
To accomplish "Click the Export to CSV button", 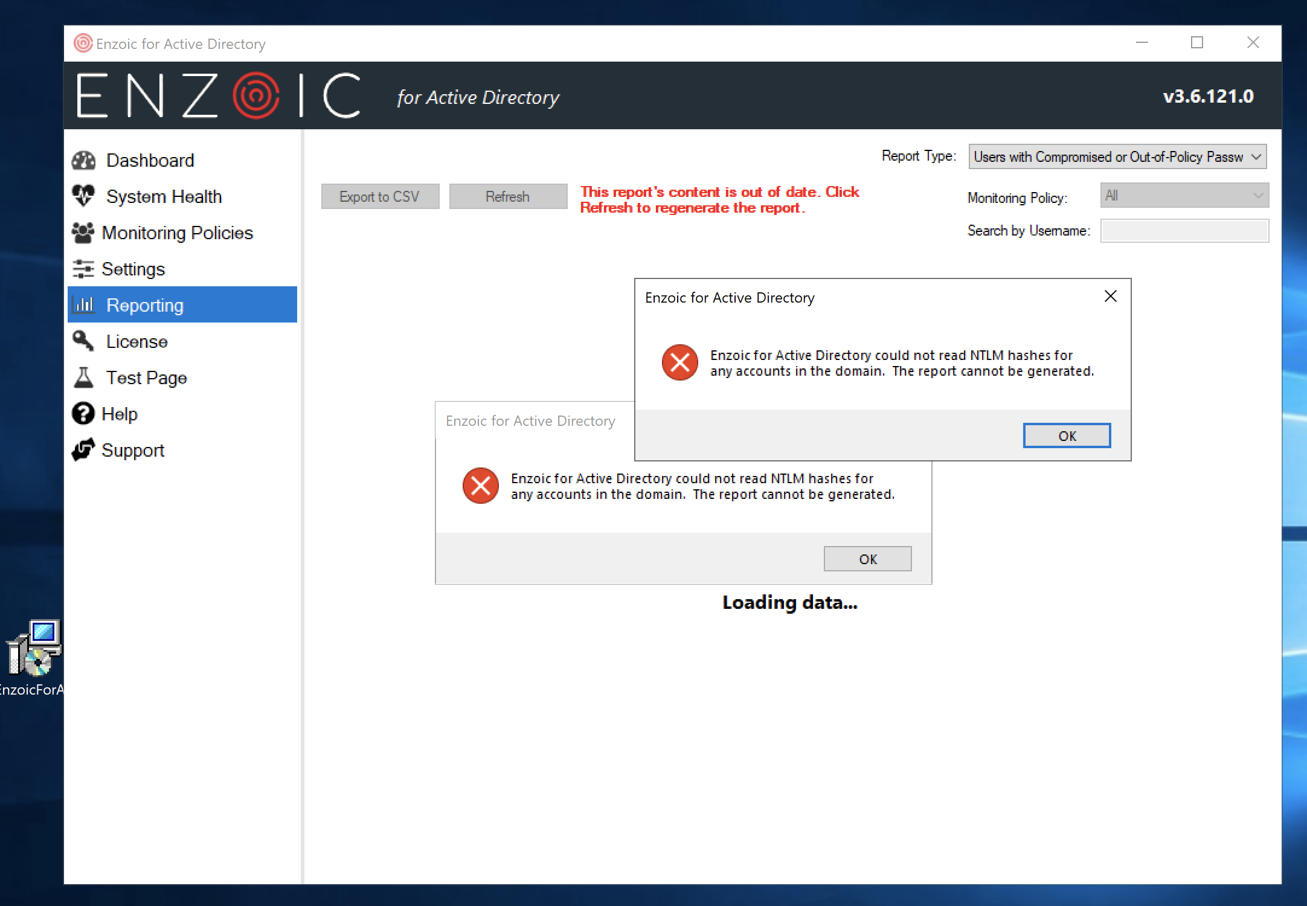I will click(x=380, y=197).
